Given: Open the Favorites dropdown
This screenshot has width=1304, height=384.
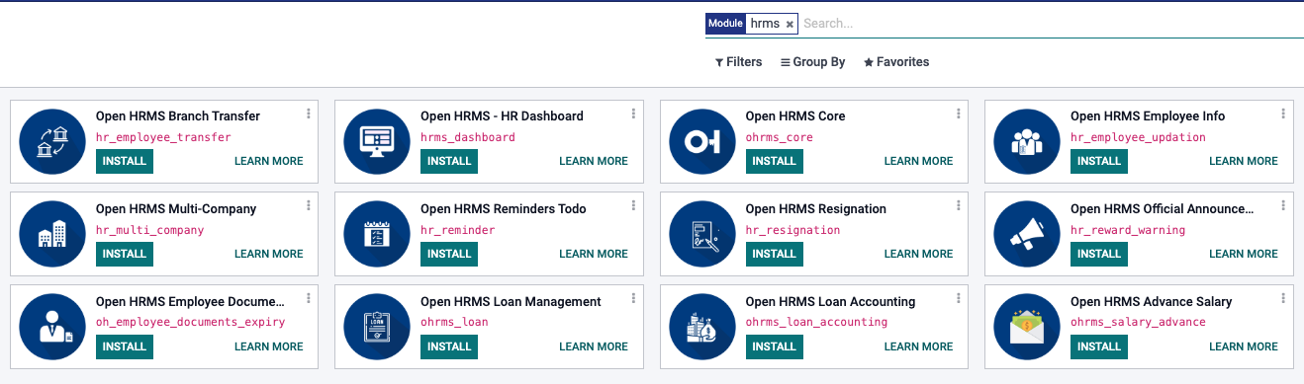Looking at the screenshot, I should click(896, 62).
